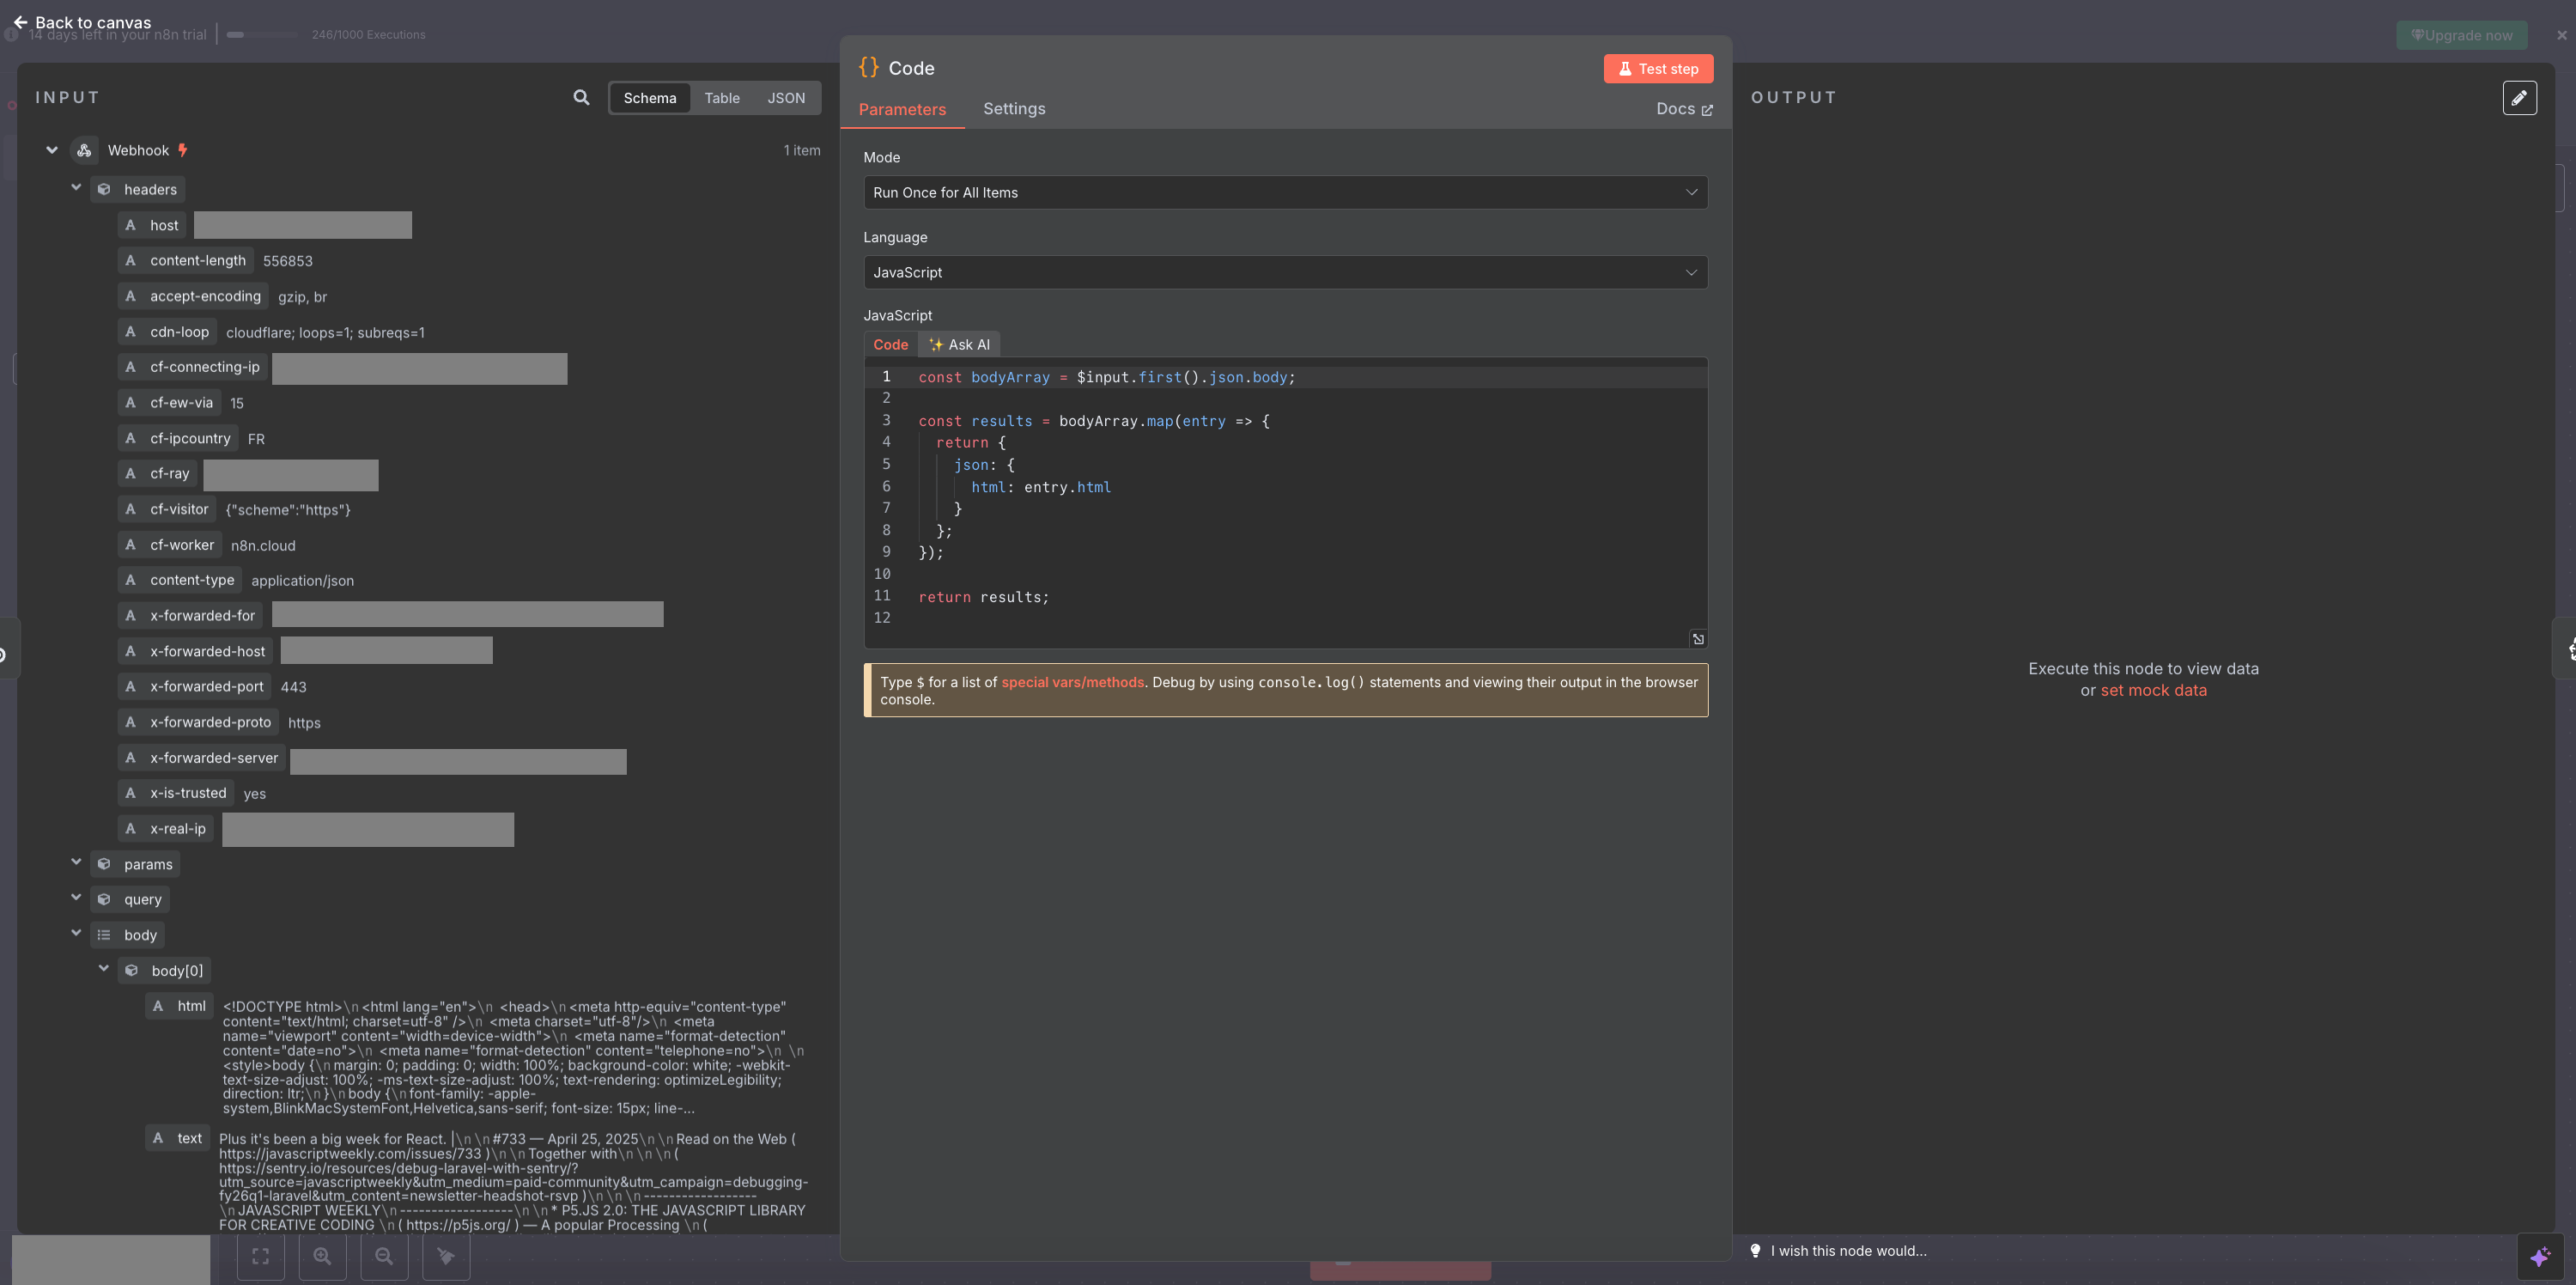The image size is (2576, 1285).
Task: Click the query object cube icon
Action: (x=104, y=899)
